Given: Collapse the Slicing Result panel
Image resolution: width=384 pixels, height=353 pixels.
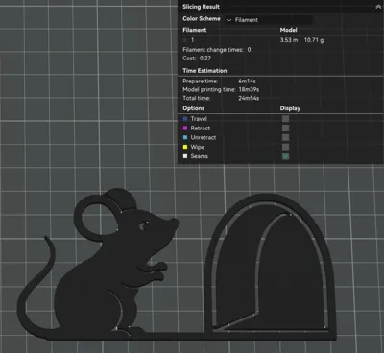Looking at the screenshot, I should [x=378, y=7].
